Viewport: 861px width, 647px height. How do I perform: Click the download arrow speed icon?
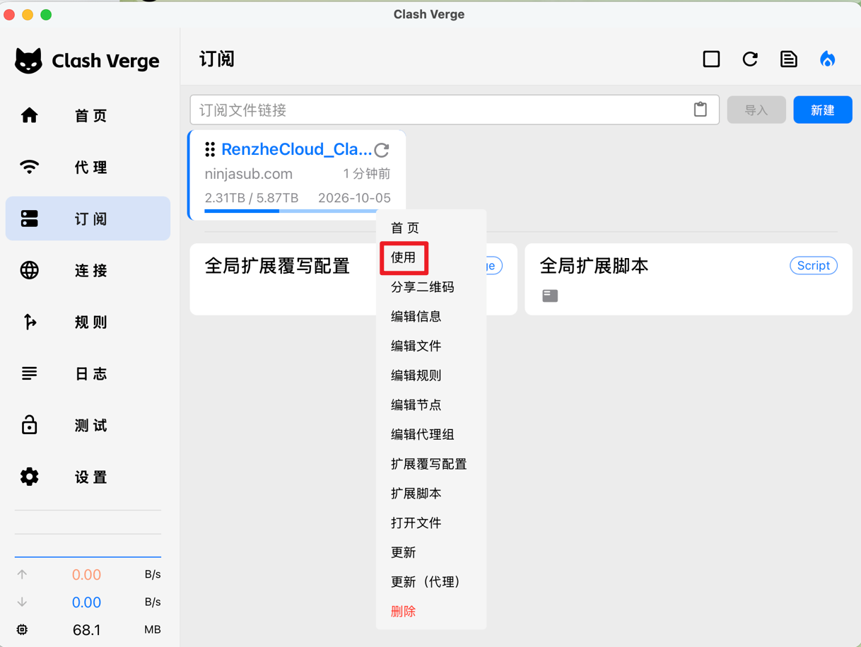click(22, 602)
